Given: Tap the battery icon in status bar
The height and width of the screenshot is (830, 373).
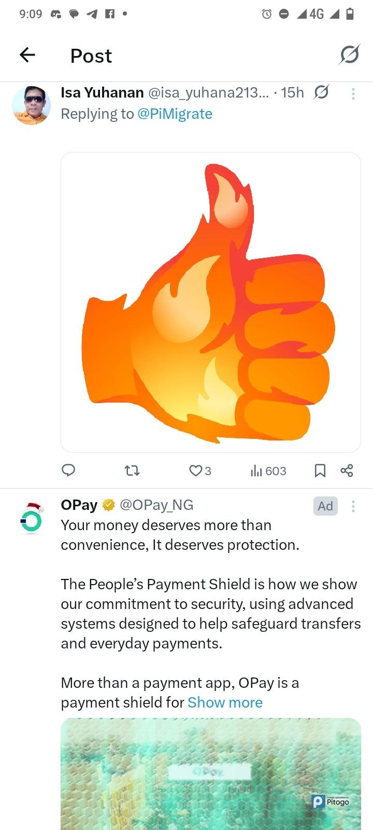Looking at the screenshot, I should 350,14.
